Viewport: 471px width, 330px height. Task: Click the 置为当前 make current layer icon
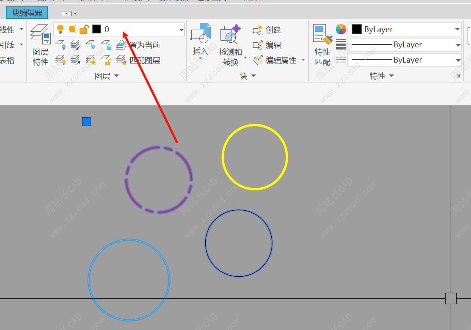pos(121,45)
